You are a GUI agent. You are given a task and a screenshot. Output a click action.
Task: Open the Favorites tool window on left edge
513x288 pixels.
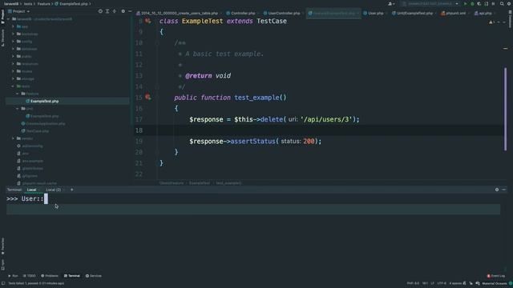coord(3,246)
